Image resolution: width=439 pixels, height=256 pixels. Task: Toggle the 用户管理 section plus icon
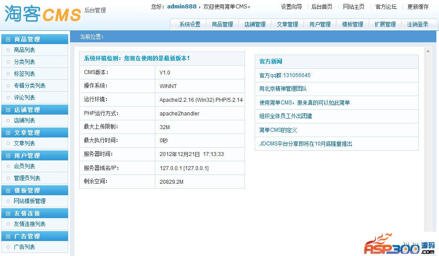8,156
